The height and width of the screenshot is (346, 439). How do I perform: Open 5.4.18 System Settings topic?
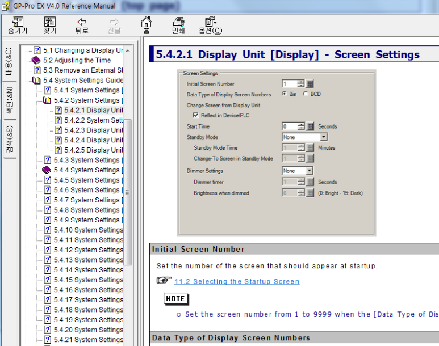click(x=88, y=310)
